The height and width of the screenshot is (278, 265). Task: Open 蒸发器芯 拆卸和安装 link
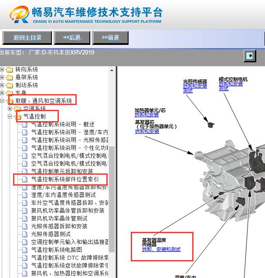point(147,131)
